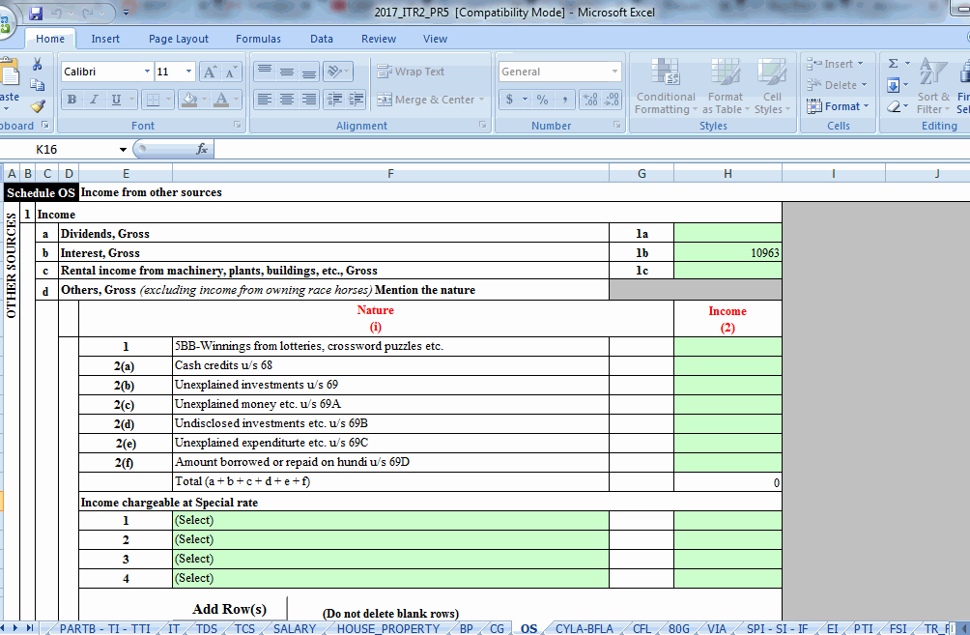This screenshot has width=970, height=635.
Task: Open Sort & Filter menu
Action: (x=933, y=87)
